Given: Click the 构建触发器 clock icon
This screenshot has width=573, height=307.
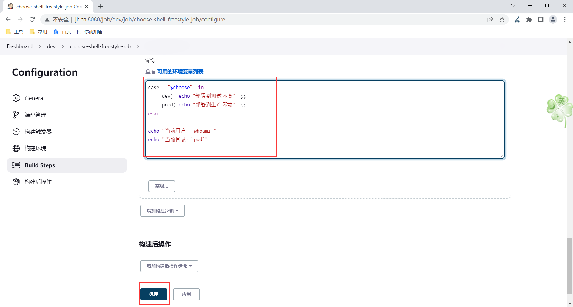Looking at the screenshot, I should (16, 131).
